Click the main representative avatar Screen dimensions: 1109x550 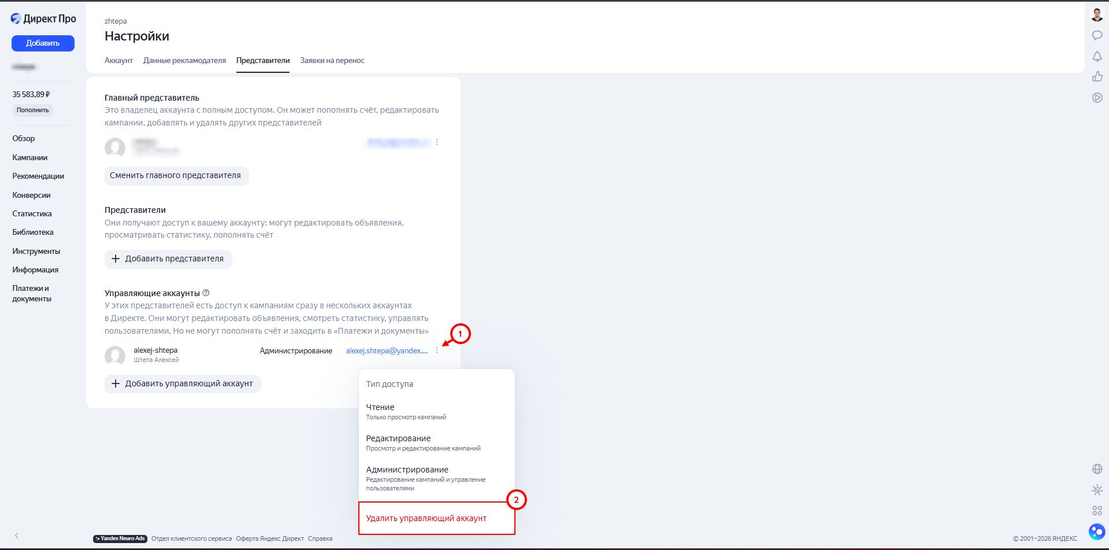pyautogui.click(x=115, y=147)
